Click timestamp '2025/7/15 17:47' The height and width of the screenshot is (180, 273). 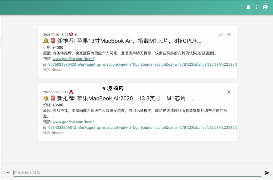click(x=56, y=92)
